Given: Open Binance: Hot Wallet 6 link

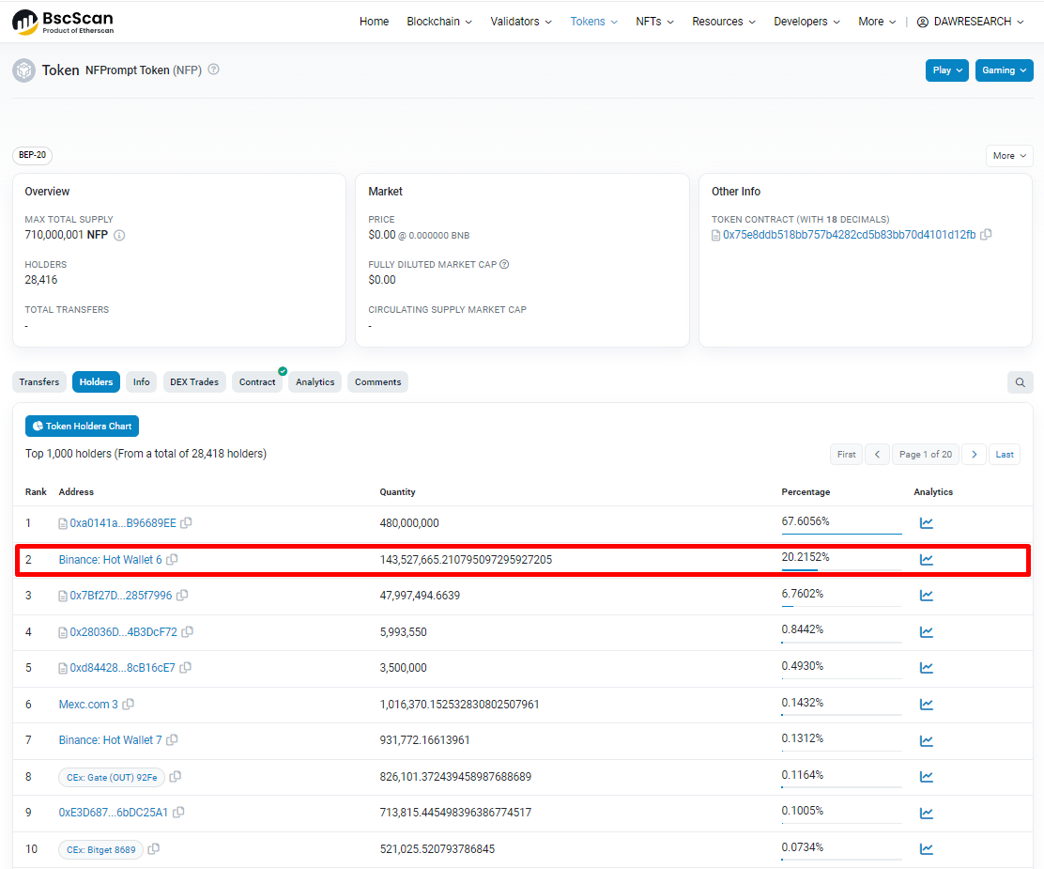Looking at the screenshot, I should 110,560.
